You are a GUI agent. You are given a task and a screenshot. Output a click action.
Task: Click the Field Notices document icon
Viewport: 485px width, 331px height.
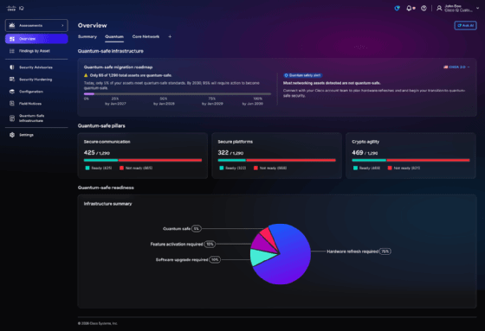pos(12,104)
